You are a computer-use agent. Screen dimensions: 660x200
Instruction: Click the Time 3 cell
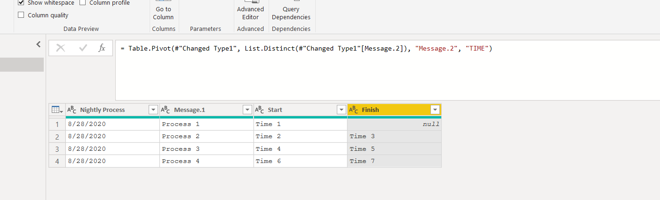394,136
